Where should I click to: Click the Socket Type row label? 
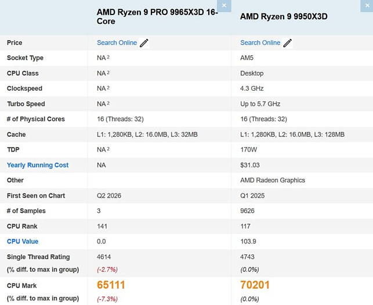(25, 58)
